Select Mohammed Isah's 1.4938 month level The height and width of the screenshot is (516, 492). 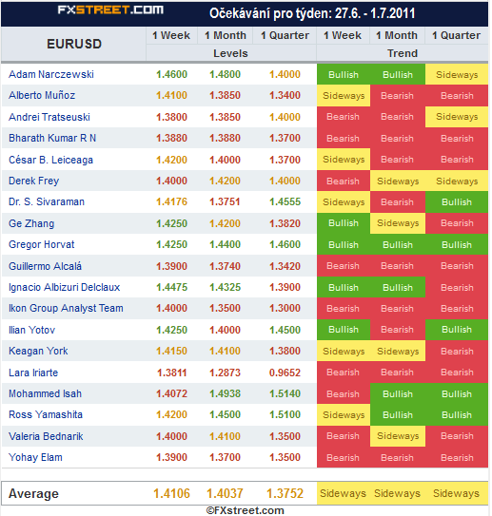click(x=226, y=393)
